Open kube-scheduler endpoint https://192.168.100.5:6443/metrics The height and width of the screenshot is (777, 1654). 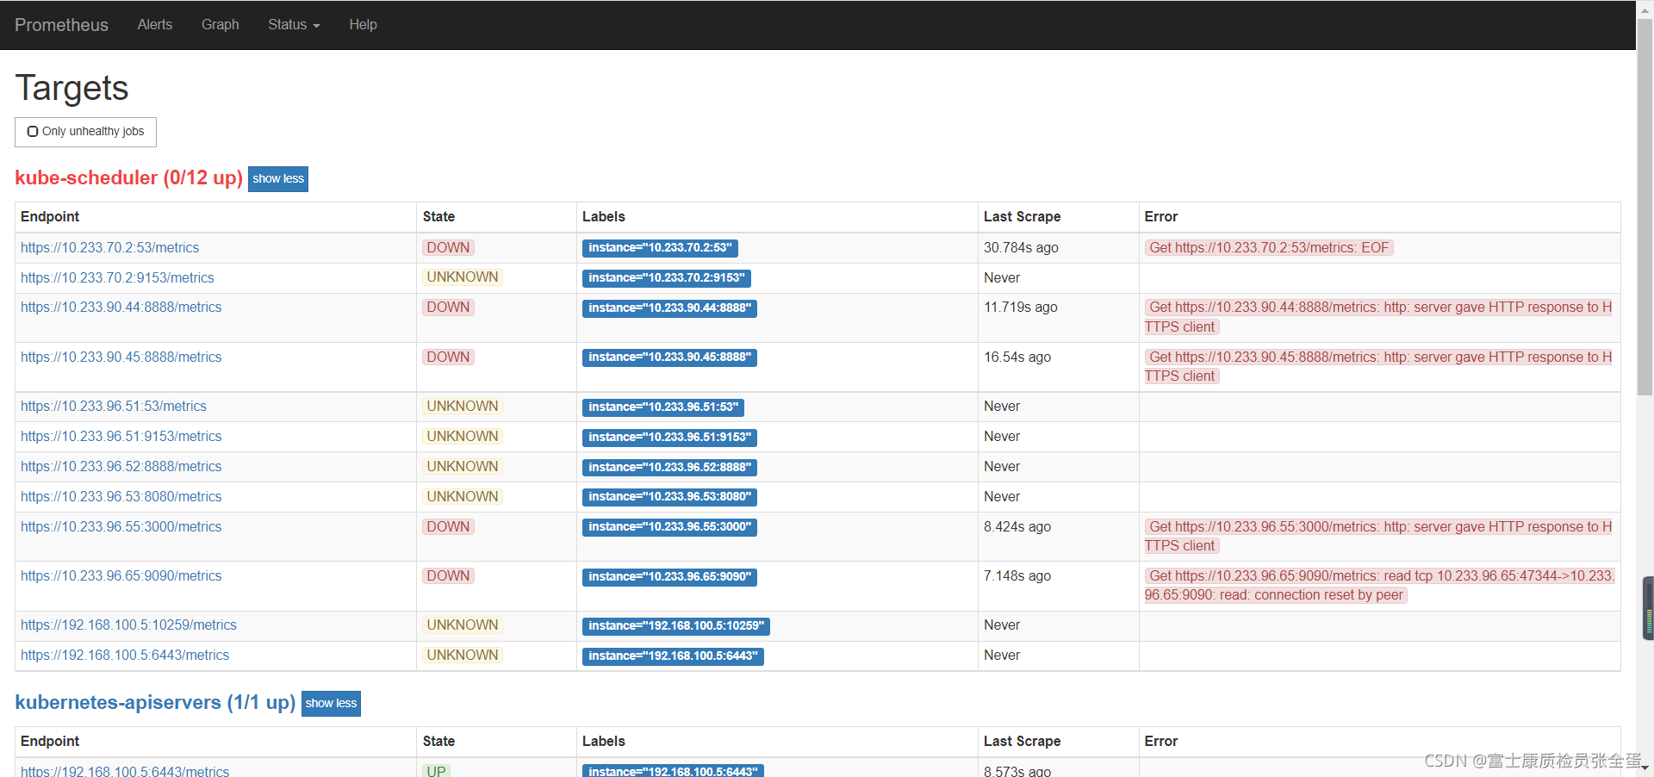(125, 656)
